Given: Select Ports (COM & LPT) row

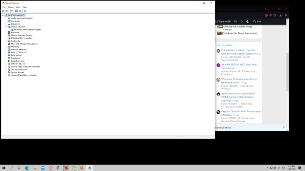Looking at the screenshot, I should pyautogui.click(x=19, y=52).
